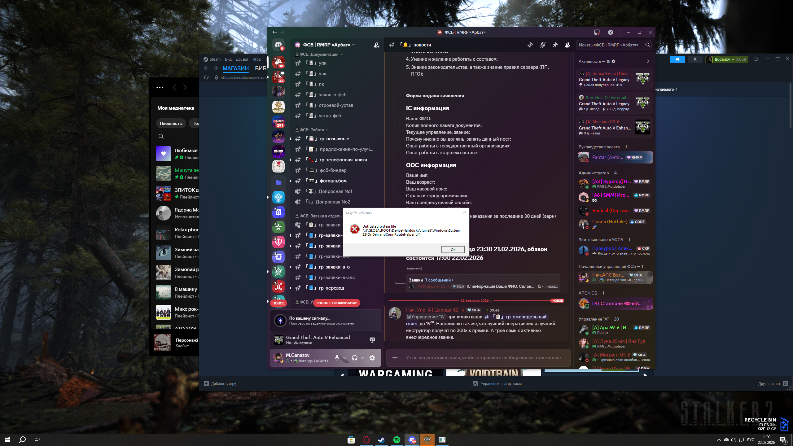
Task: Select Плейлисты filter chip in Spotify
Action: 171,123
